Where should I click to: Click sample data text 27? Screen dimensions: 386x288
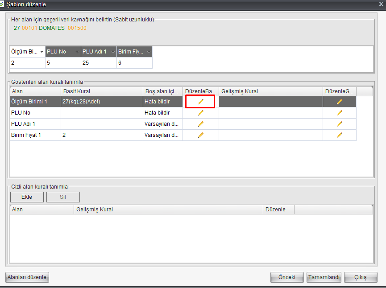pos(17,28)
